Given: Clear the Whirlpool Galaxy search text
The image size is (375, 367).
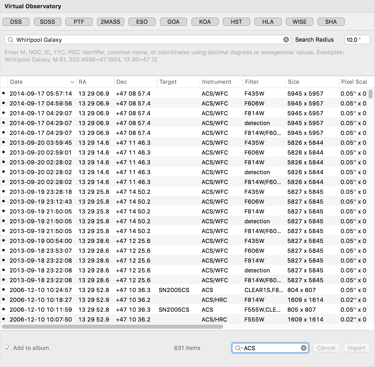Looking at the screenshot, I should pyautogui.click(x=286, y=40).
